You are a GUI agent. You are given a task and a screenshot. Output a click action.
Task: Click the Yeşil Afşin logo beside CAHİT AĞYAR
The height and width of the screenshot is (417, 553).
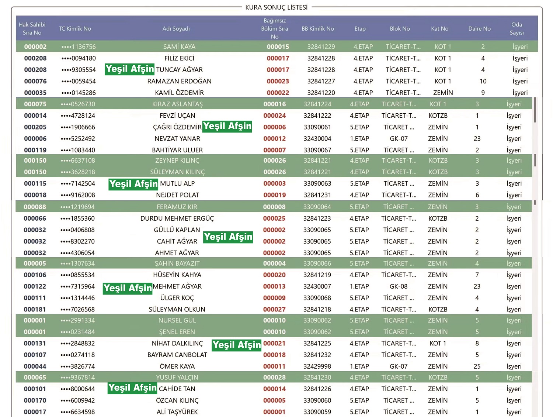228,237
